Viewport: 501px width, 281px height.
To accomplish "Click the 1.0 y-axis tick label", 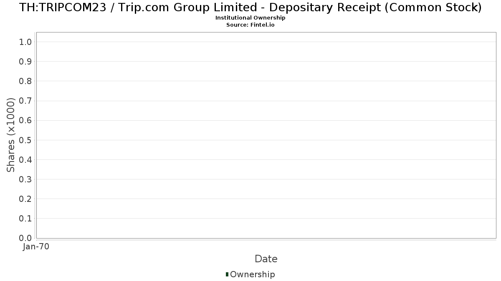I will pos(25,42).
